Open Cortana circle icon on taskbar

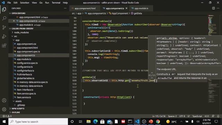click(72, 122)
